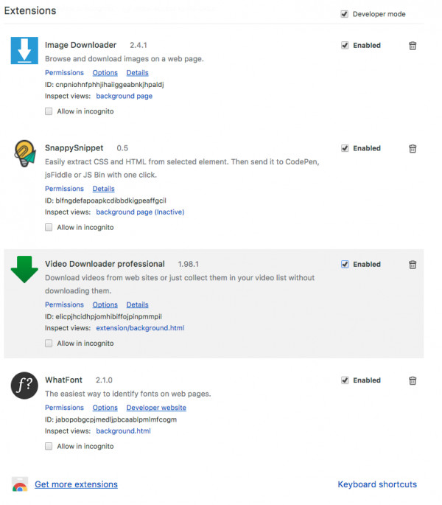The image size is (442, 505).
Task: Uncheck Enabled for WhatFont
Action: point(345,380)
